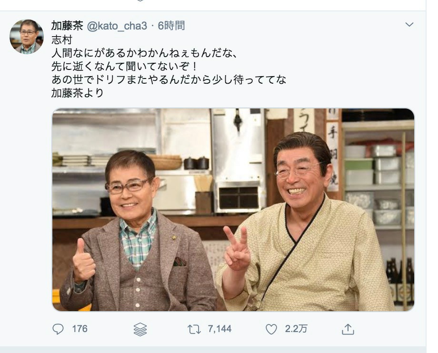Retweet using the arrows icon
Screen dimensions: 438x353
click(194, 329)
